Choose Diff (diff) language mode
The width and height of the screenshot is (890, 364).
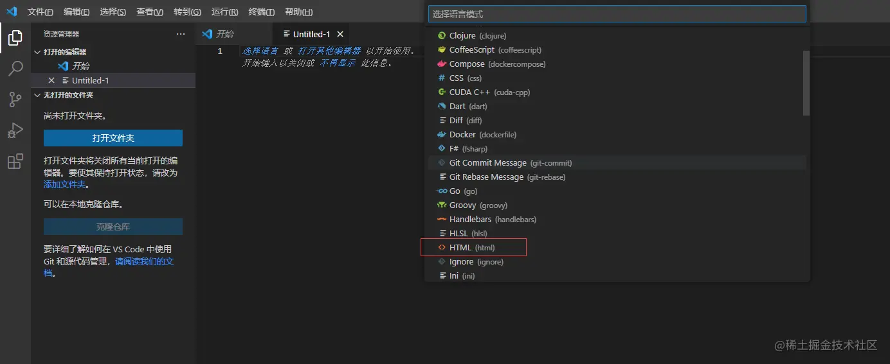(x=617, y=121)
